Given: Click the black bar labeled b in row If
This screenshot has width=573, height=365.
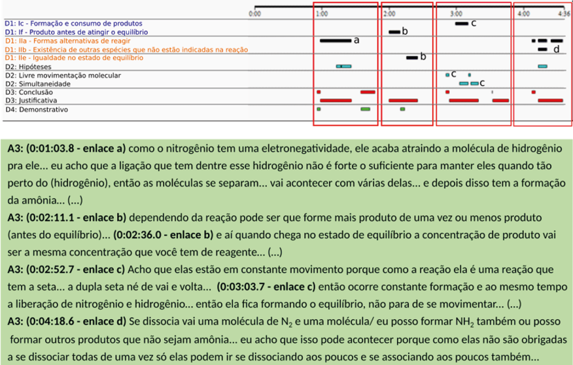Looking at the screenshot, I should point(394,31).
